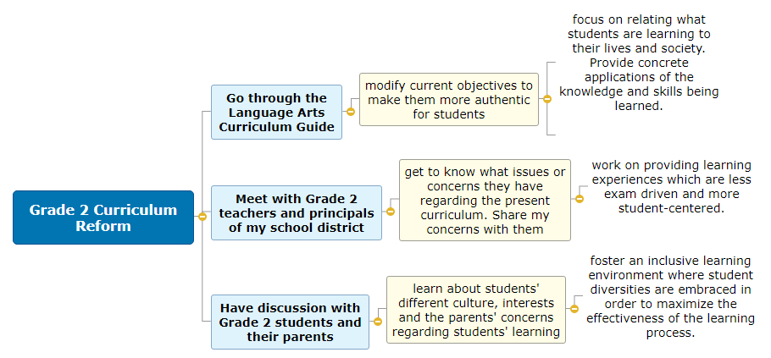
Task: Collapse the modify current objectives node
Action: point(546,98)
